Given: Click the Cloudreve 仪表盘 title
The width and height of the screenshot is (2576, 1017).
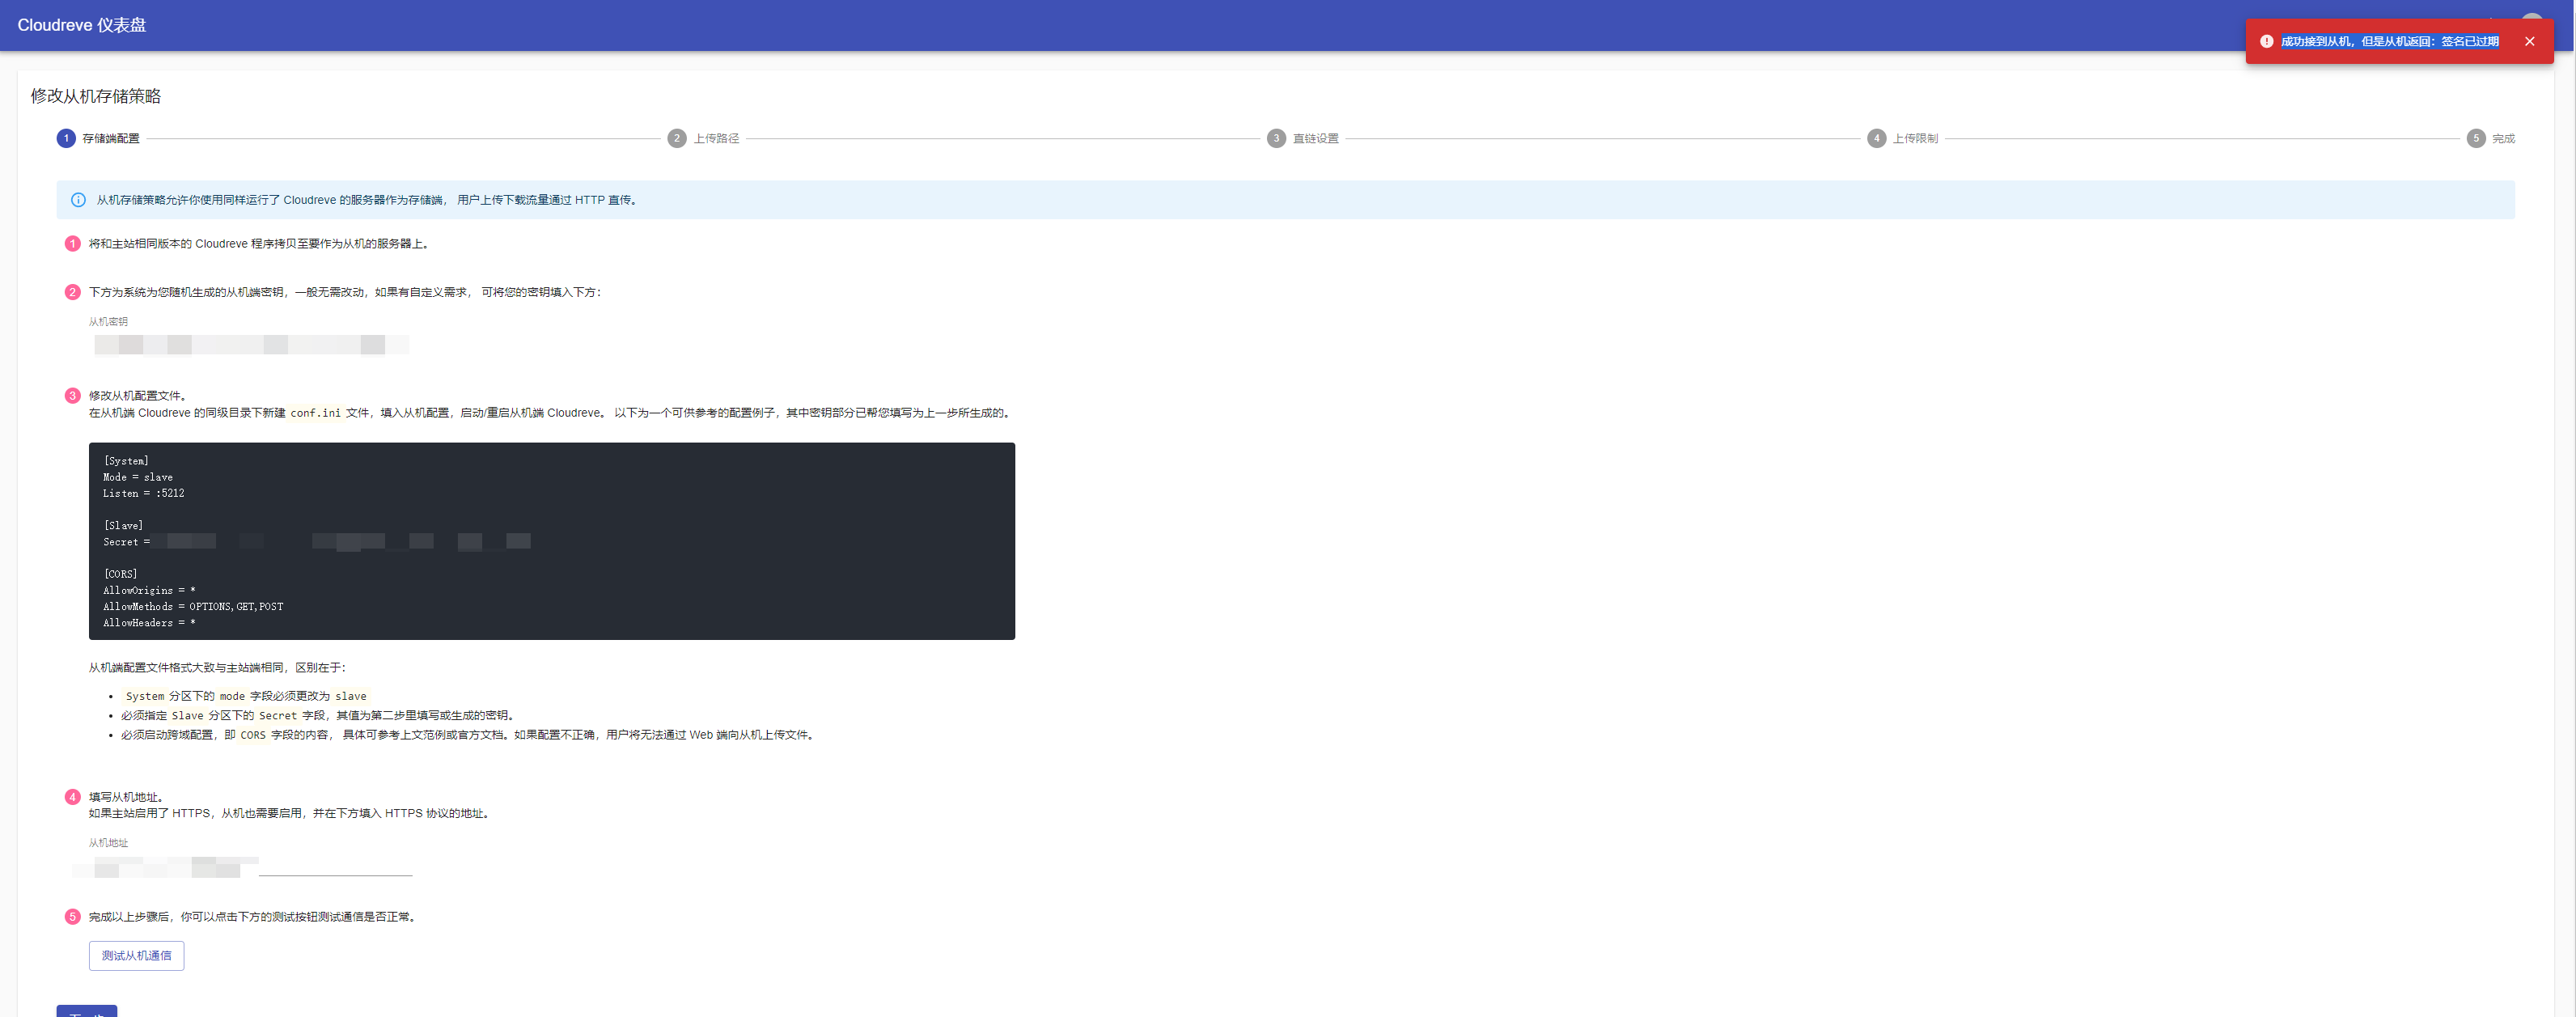Looking at the screenshot, I should [x=80, y=25].
